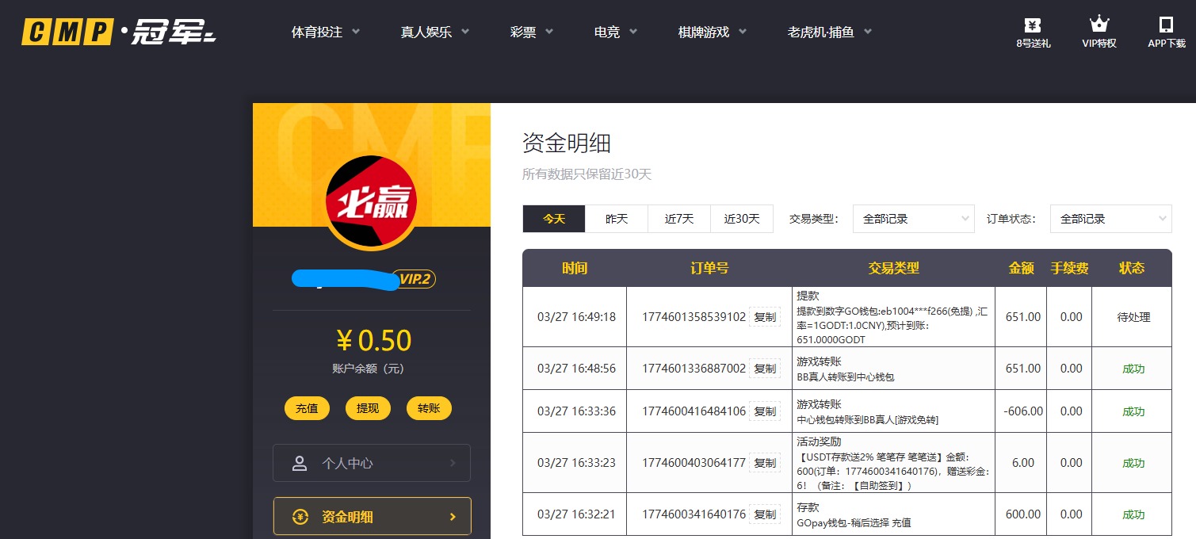Open 个人中心 via the person icon
The image size is (1196, 539).
[x=300, y=463]
